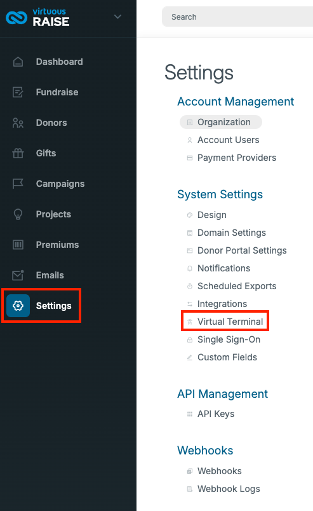Open Single Sign-On settings

coord(229,339)
